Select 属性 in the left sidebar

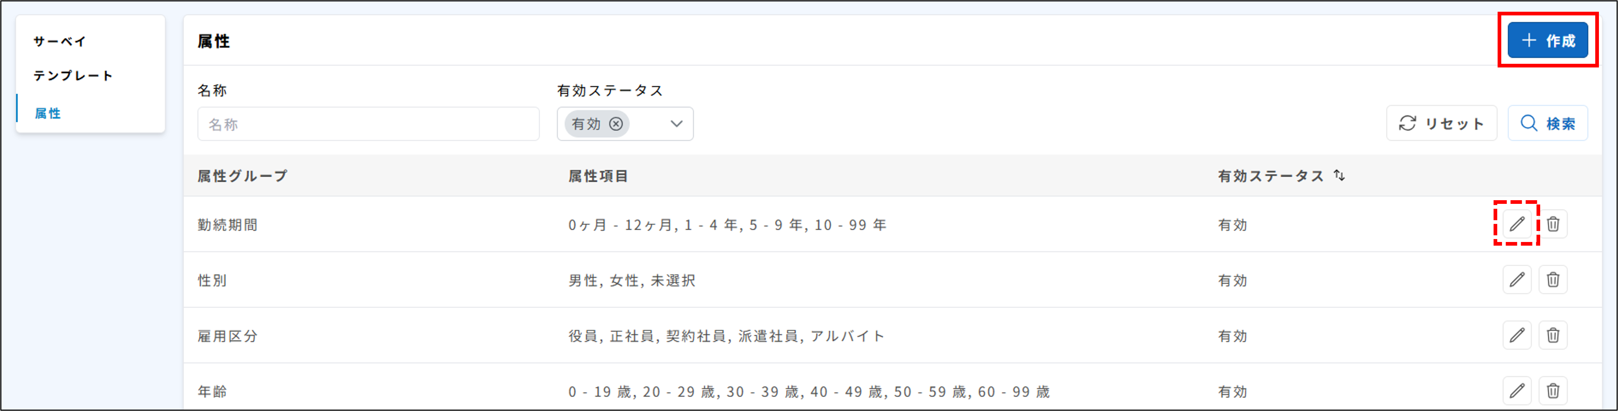[48, 114]
